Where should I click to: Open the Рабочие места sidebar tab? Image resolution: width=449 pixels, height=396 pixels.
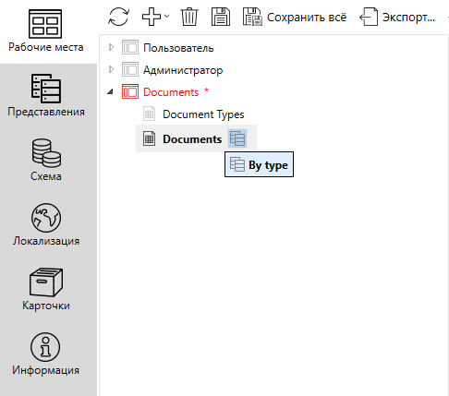(x=46, y=31)
